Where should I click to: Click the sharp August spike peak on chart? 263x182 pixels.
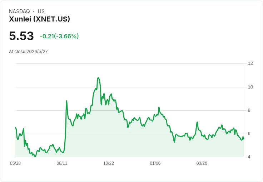[x=66, y=101]
